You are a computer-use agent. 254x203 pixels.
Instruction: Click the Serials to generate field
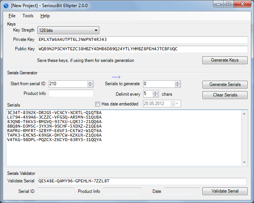159,84
